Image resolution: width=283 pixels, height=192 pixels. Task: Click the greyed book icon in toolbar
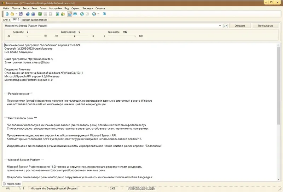[x=87, y=14]
